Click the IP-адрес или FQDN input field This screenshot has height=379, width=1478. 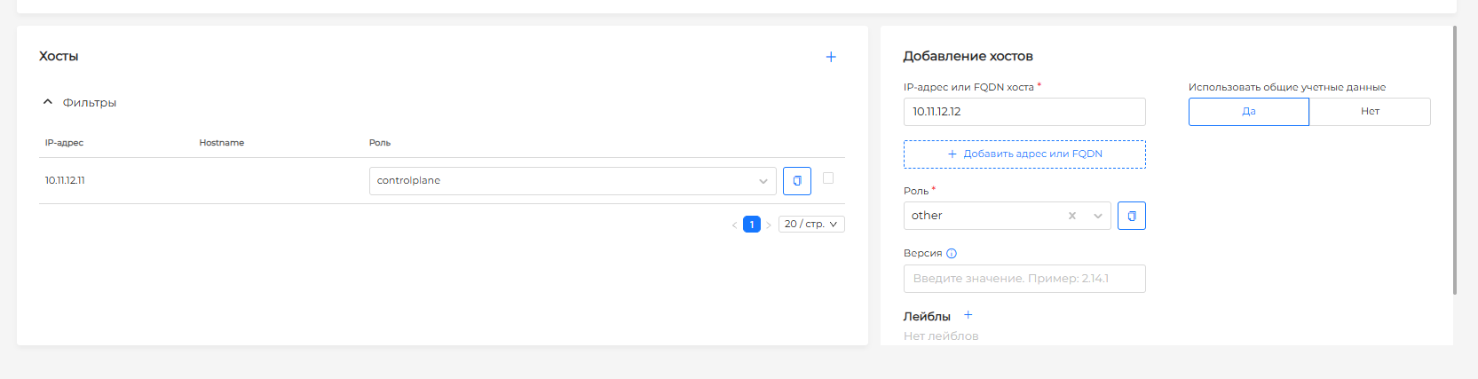pyautogui.click(x=1024, y=112)
